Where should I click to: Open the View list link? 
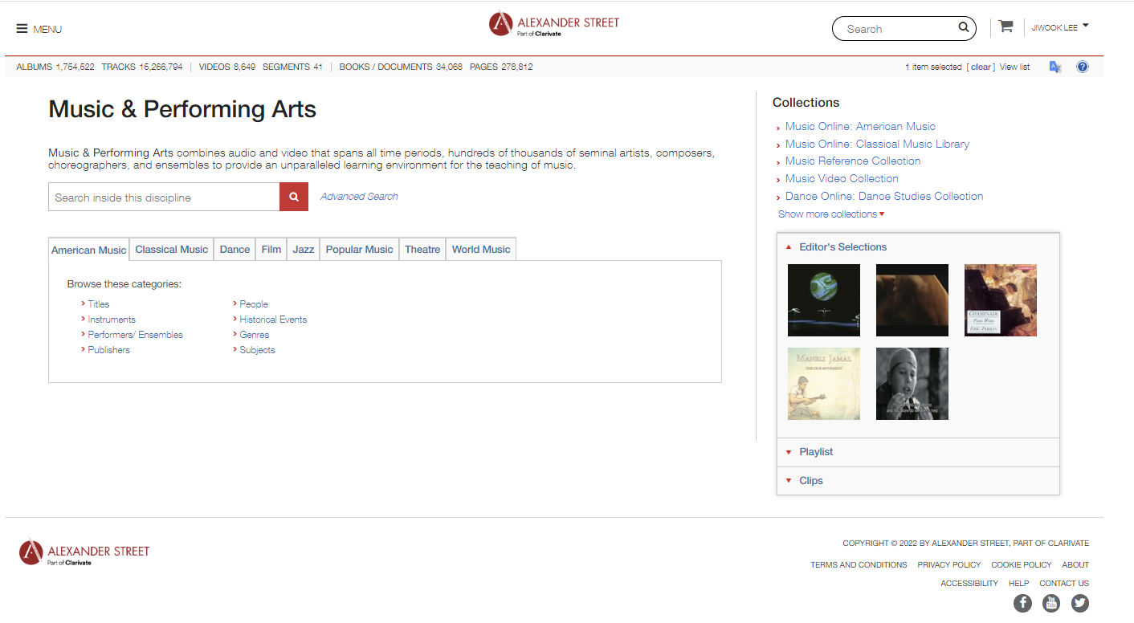pos(1014,67)
